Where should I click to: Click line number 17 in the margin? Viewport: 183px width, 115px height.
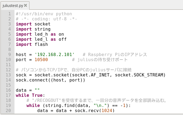8,95
